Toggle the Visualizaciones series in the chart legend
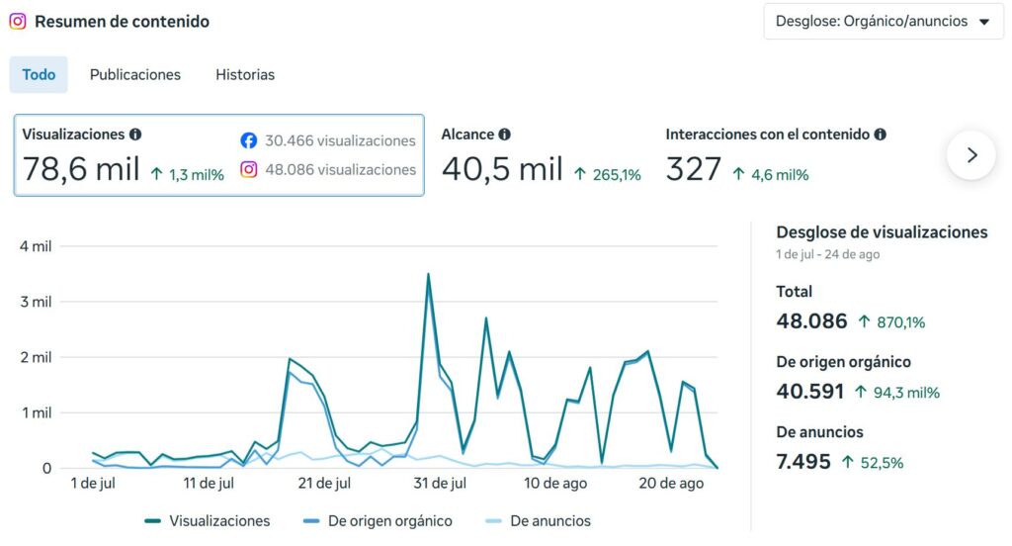1012x546 pixels. 208,521
